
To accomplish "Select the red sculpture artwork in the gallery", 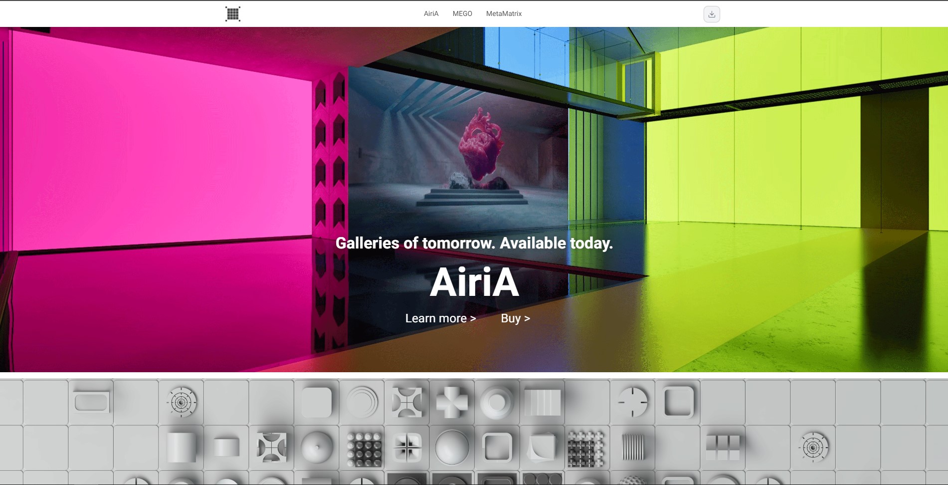I will point(481,145).
